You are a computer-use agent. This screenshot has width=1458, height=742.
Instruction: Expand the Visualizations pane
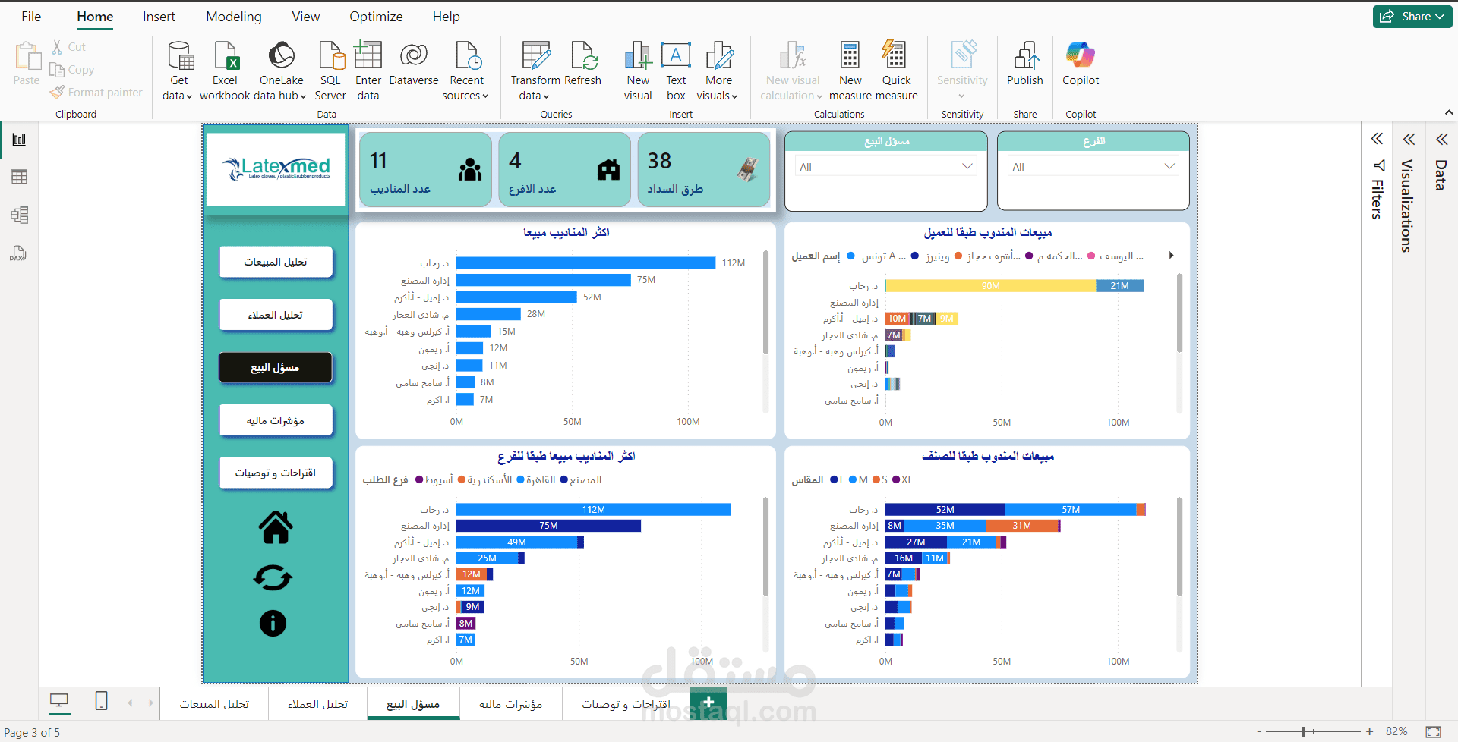pyautogui.click(x=1409, y=139)
